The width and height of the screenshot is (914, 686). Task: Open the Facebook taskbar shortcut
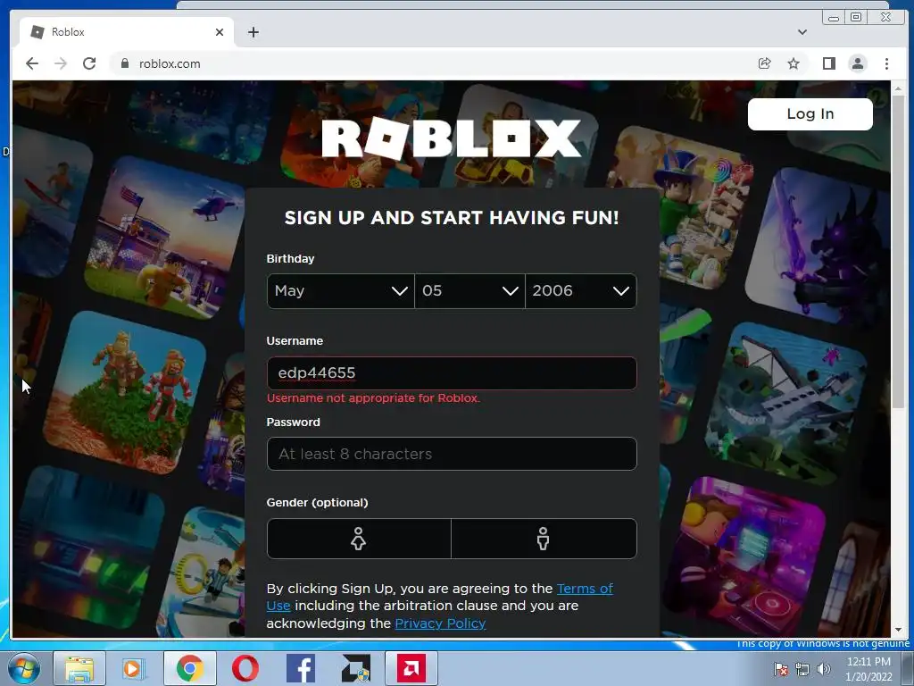pyautogui.click(x=301, y=668)
